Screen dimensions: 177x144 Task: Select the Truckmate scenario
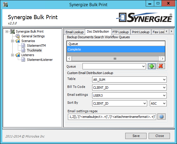(x=34, y=50)
